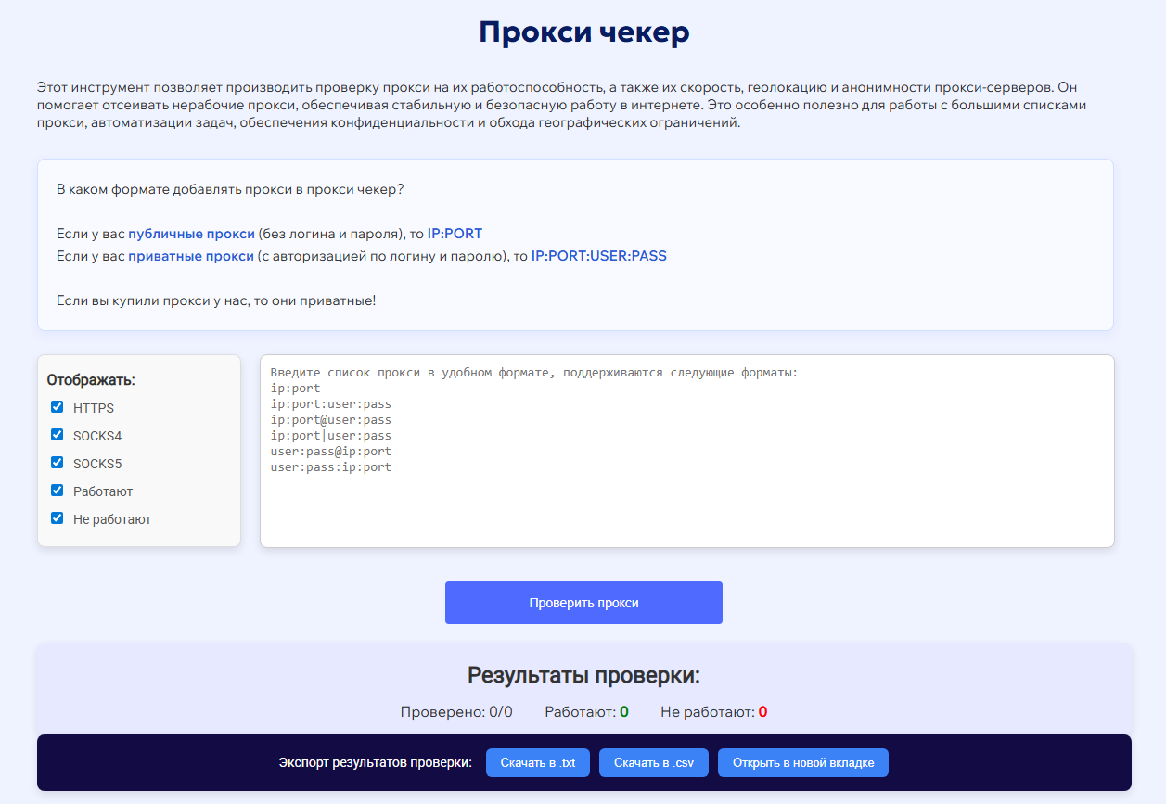Viewport: 1166px width, 804px height.
Task: Focus the proxy list text area
Action: (x=686, y=451)
